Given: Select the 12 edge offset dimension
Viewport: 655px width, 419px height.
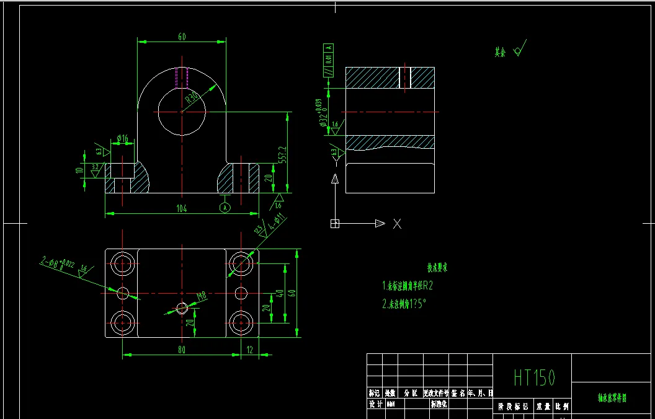Looking at the screenshot, I should tap(250, 350).
